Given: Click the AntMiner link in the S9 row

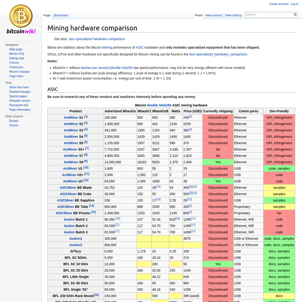Looking at the screenshot, I should coord(71,162).
